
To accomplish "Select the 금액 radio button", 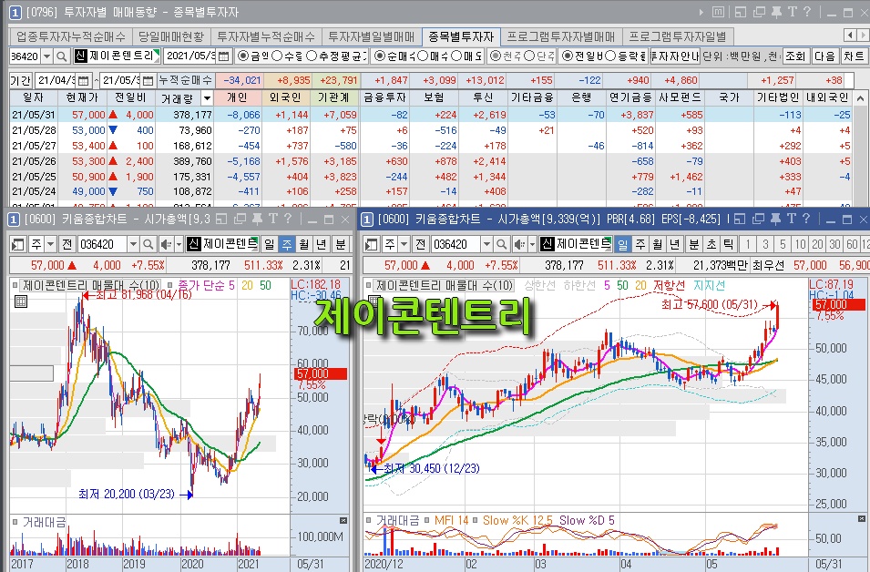I will tap(243, 56).
